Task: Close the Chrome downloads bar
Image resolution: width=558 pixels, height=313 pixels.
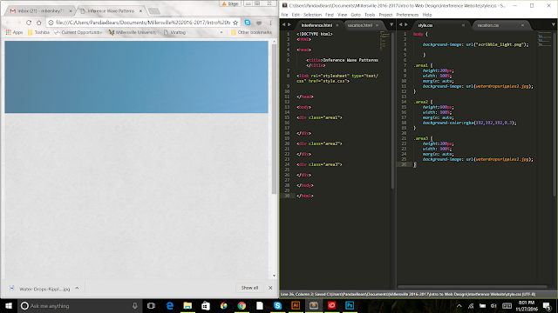Action: 270,288
